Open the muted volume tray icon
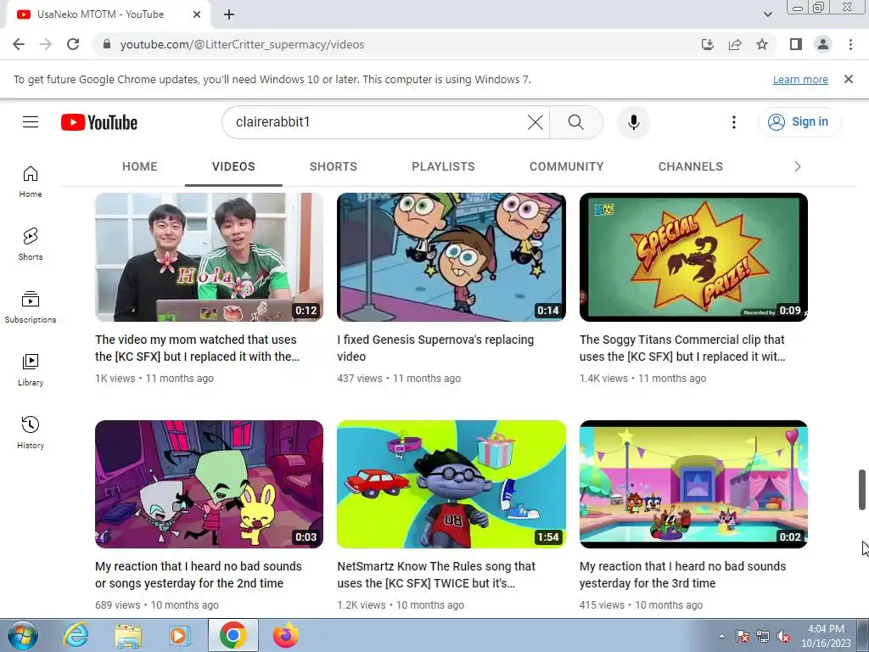Viewport: 869px width, 652px height. [x=783, y=637]
